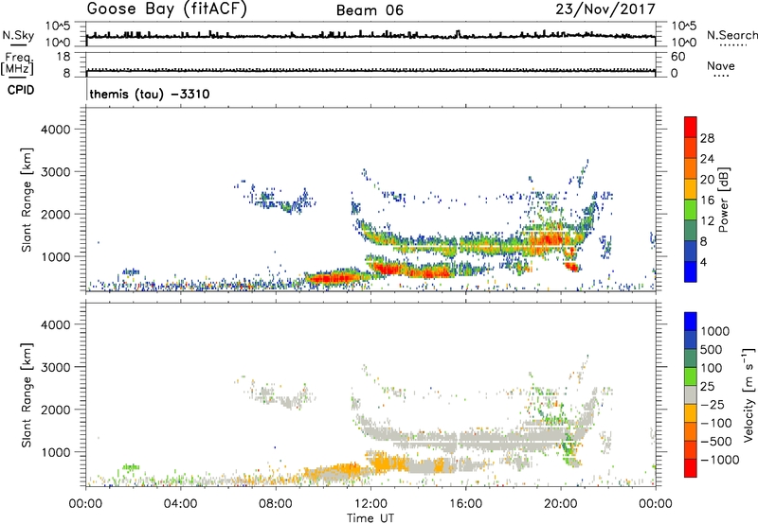Click the "Nave" legend label
Screen dimensions: 758x524
tap(721, 66)
